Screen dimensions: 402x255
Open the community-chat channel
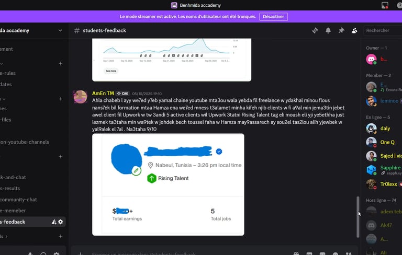[18, 200]
